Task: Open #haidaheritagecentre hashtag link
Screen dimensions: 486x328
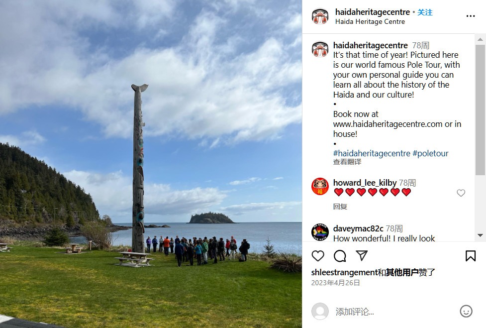Action: point(372,153)
